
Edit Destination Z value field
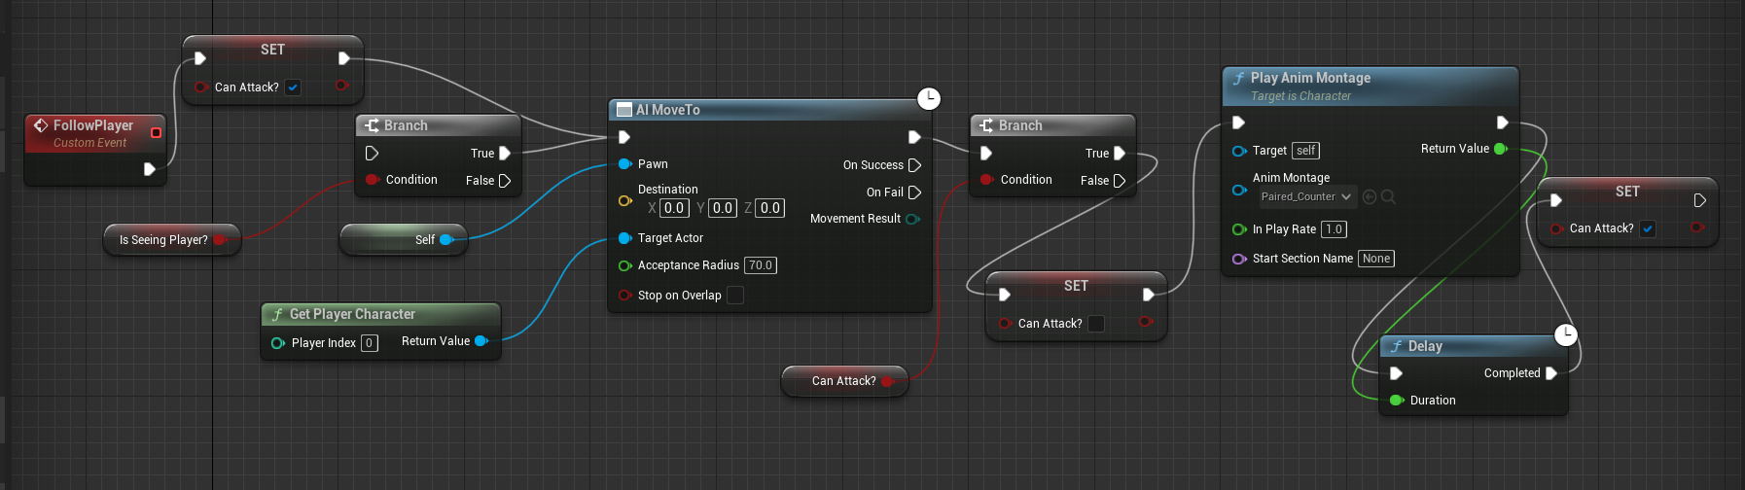click(x=770, y=208)
